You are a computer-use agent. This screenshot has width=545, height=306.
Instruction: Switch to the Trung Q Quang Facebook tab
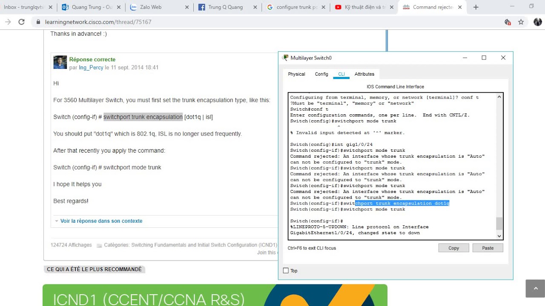[226, 7]
